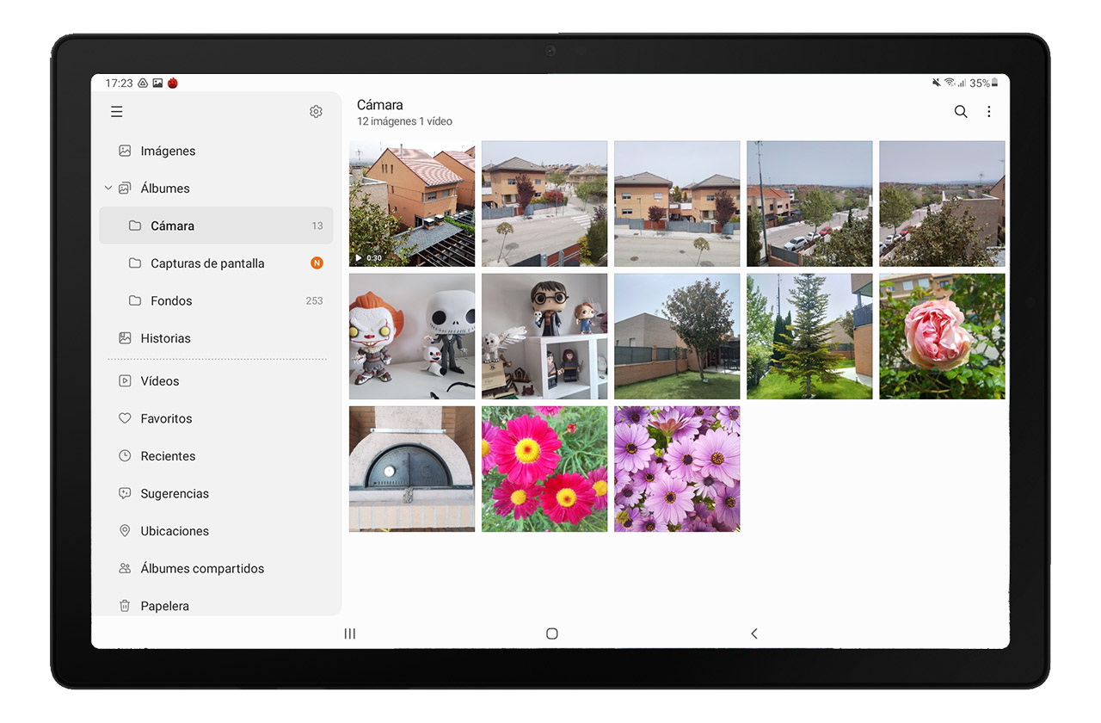Tap the battery 35% status indicator
The height and width of the screenshot is (723, 1101).
coord(984,83)
